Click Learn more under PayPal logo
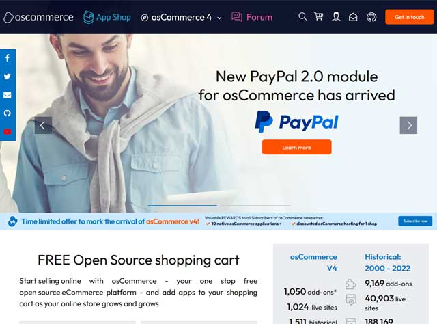 pyautogui.click(x=296, y=147)
